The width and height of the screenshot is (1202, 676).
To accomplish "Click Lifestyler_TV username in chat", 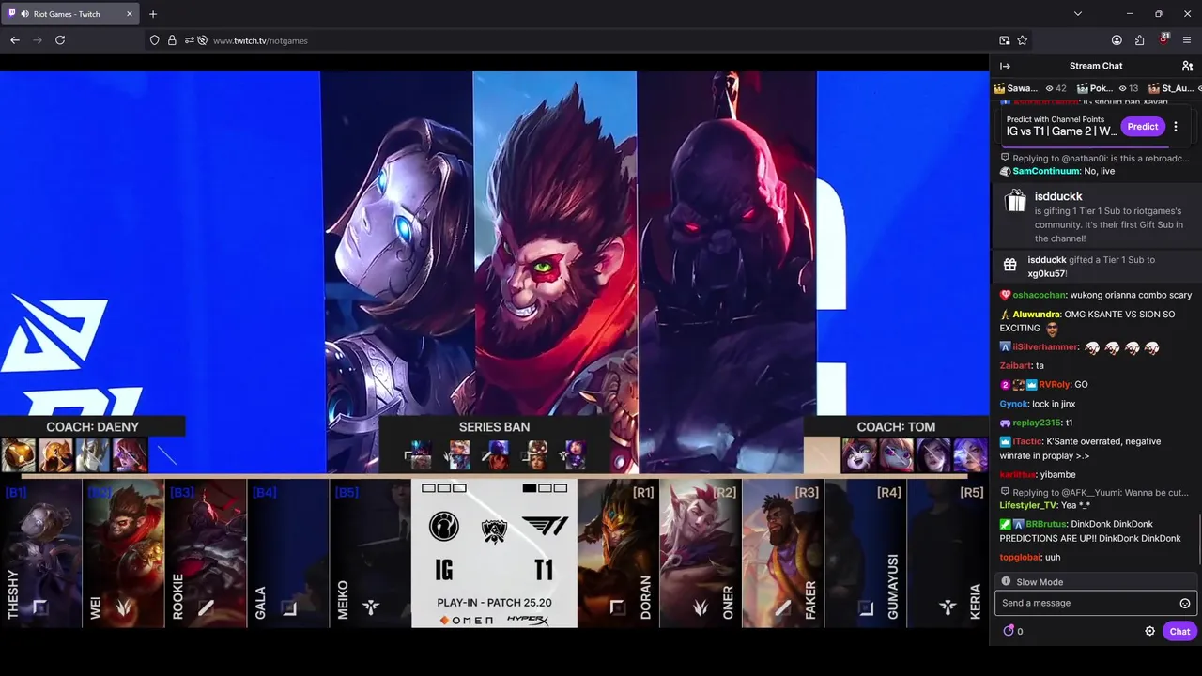I will tap(1028, 505).
